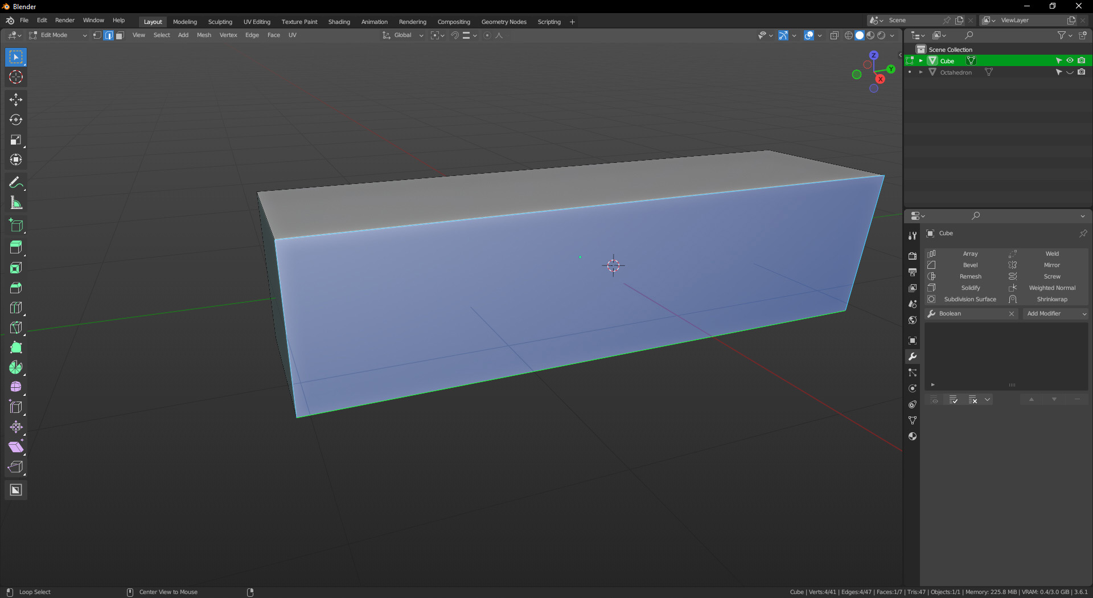1093x598 pixels.
Task: Select the Loop Cut tool
Action: [x=16, y=308]
